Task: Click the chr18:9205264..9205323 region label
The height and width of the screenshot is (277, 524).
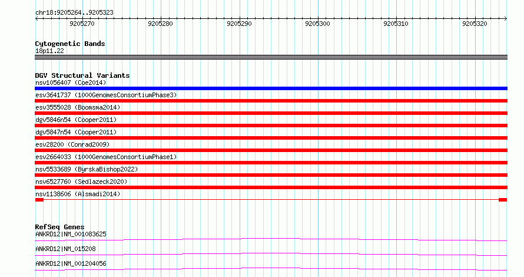Action: click(x=74, y=12)
